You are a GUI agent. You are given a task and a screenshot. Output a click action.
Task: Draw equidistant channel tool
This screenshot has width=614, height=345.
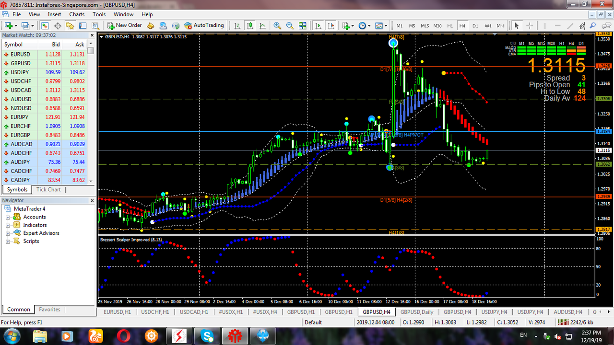tap(582, 25)
